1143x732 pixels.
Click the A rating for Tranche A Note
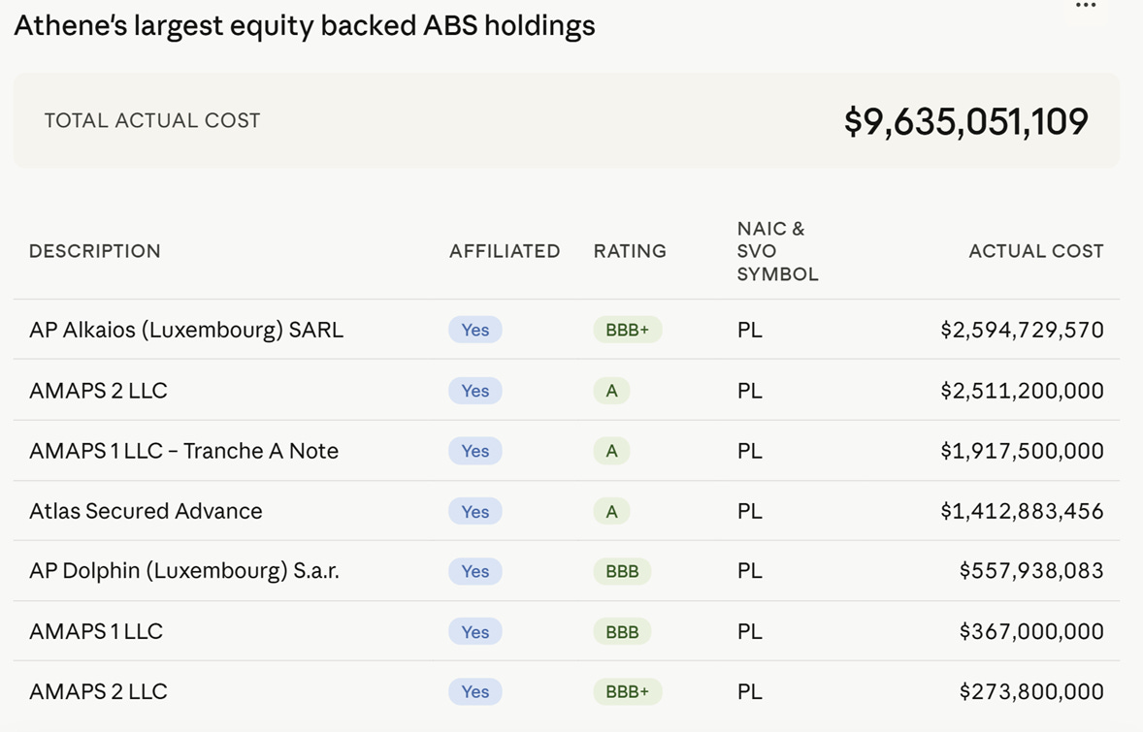click(x=611, y=451)
